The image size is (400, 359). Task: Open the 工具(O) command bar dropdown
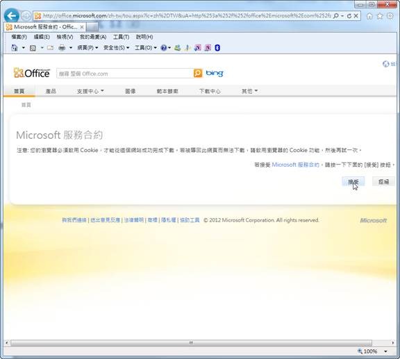(x=145, y=48)
